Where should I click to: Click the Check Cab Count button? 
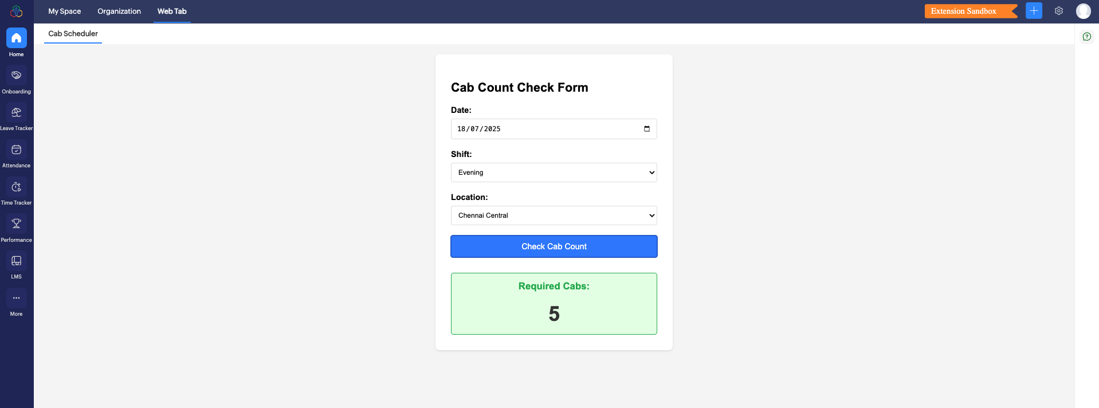click(554, 246)
